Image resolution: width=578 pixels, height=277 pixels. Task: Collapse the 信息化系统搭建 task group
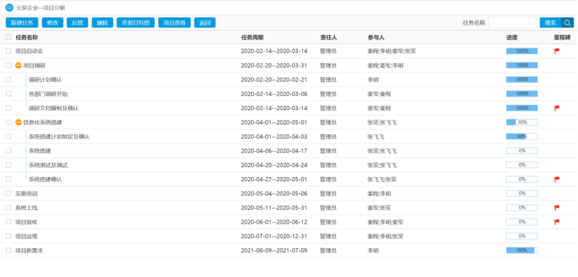[18, 122]
